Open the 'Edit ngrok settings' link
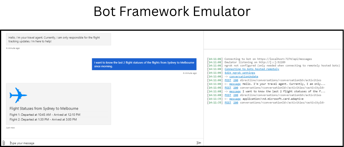Screen dimensions: 344x147 tap(240, 72)
